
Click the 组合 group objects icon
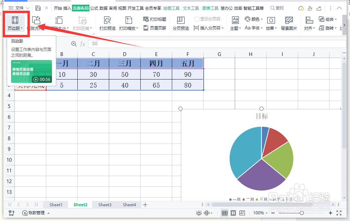pyautogui.click(x=322, y=19)
